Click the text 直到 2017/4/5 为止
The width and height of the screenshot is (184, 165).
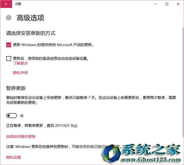(x=62, y=126)
